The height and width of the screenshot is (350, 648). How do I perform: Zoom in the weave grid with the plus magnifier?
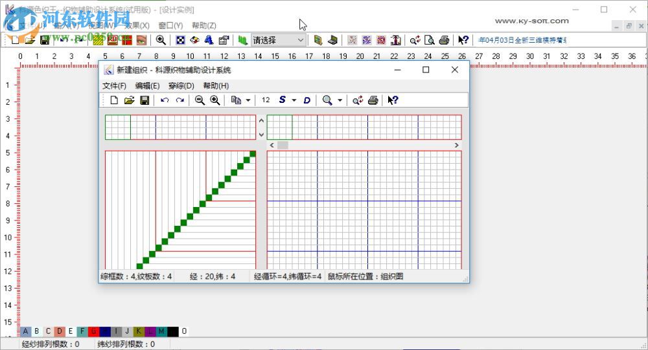215,100
